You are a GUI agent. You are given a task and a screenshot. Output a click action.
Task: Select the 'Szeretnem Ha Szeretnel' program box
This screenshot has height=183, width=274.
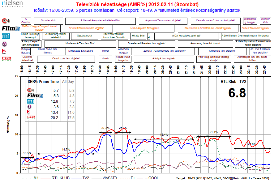coord(208,29)
